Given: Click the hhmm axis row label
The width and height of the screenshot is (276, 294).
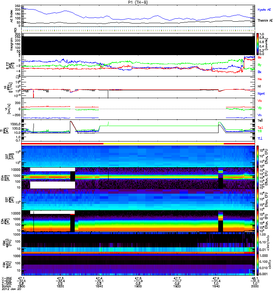Looking at the screenshot, I should (x=6, y=287).
